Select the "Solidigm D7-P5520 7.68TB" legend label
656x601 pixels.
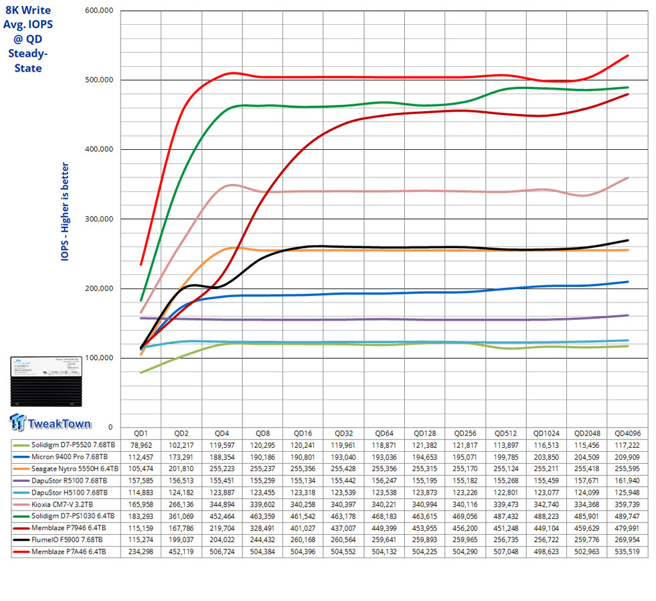coord(73,445)
